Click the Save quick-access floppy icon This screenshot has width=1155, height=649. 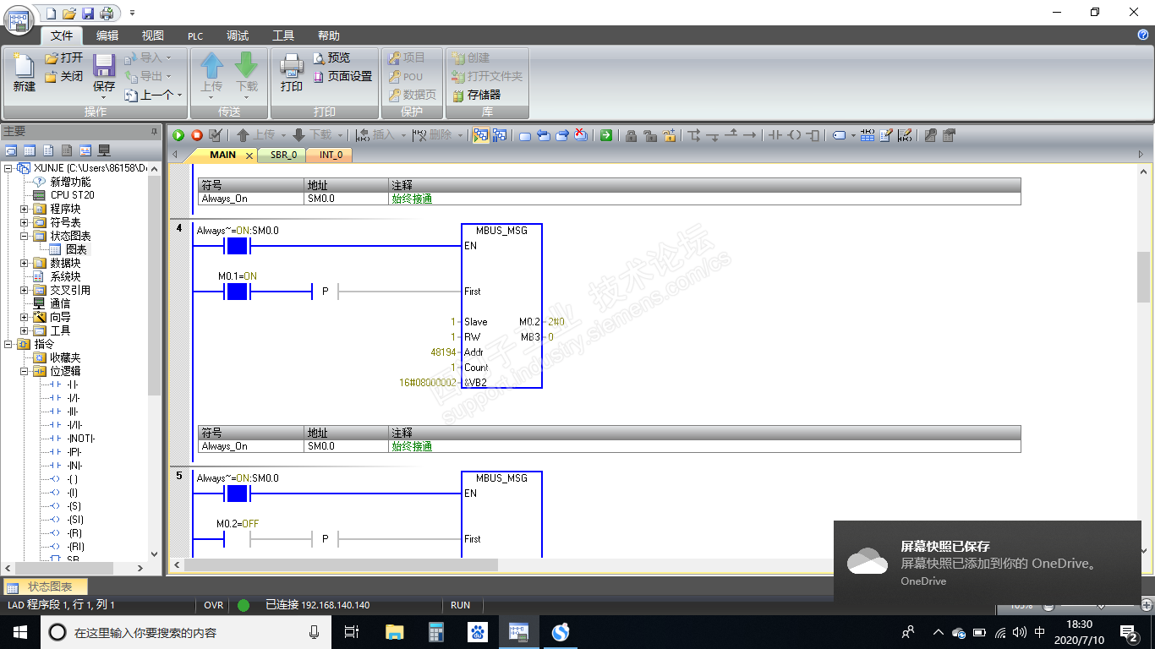(x=88, y=14)
